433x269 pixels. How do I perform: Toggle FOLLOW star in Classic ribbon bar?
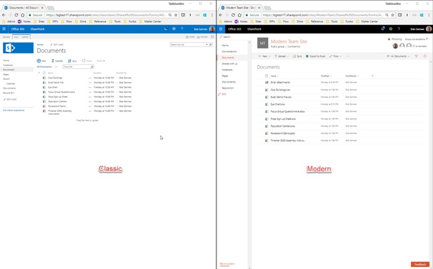pos(199,36)
